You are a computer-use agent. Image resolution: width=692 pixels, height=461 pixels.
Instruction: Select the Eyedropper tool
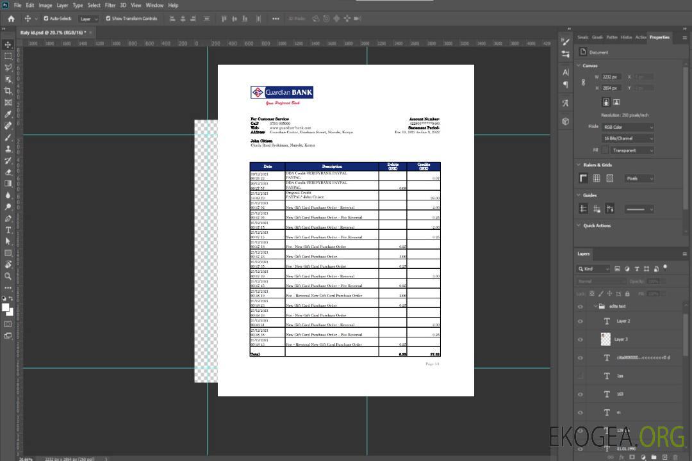click(x=8, y=114)
